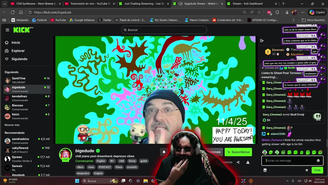Open sandraskins' recommended channel
328x185 pixels.
click(28, 141)
